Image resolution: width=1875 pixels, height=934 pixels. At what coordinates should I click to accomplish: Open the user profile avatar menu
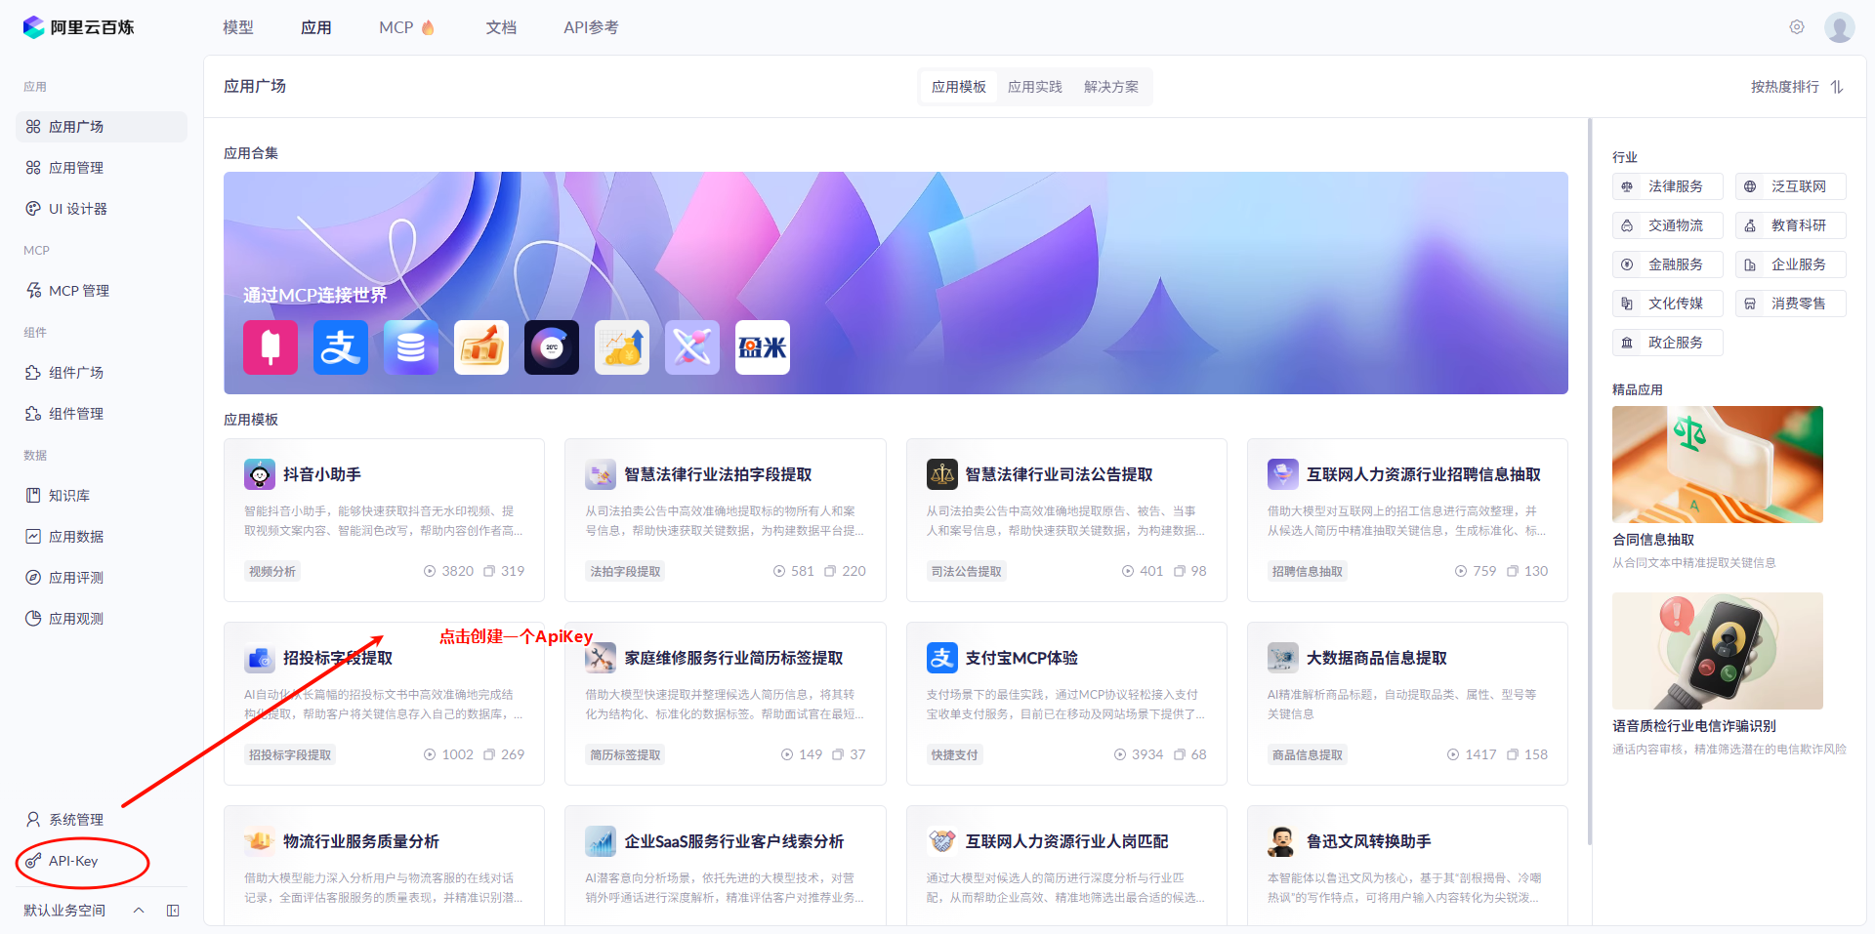(x=1839, y=26)
